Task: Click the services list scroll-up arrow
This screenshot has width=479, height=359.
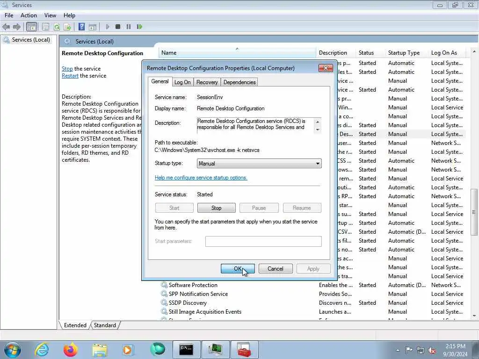Action: click(x=474, y=51)
